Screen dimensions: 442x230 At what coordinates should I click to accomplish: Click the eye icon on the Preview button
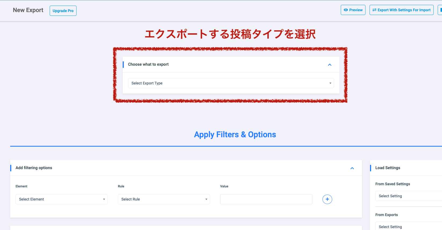point(346,10)
